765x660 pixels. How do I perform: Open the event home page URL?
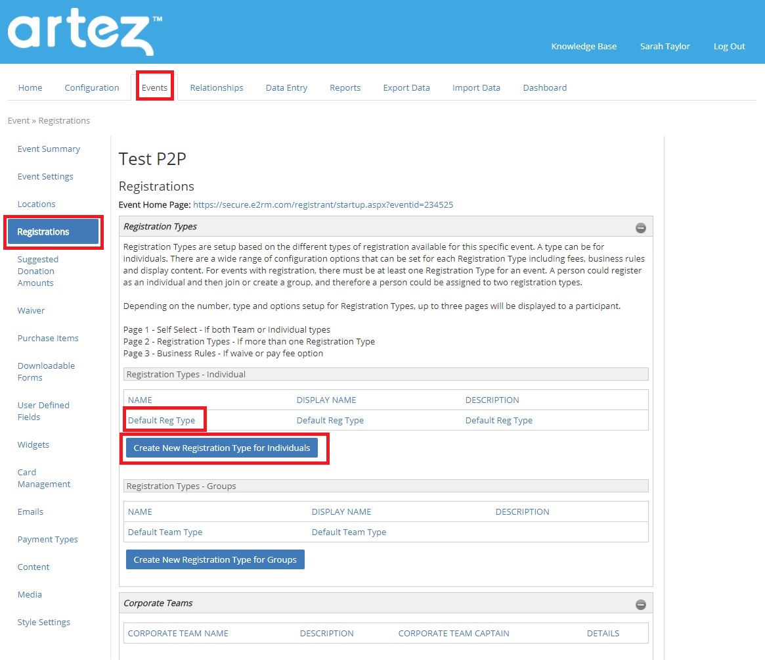tap(323, 204)
